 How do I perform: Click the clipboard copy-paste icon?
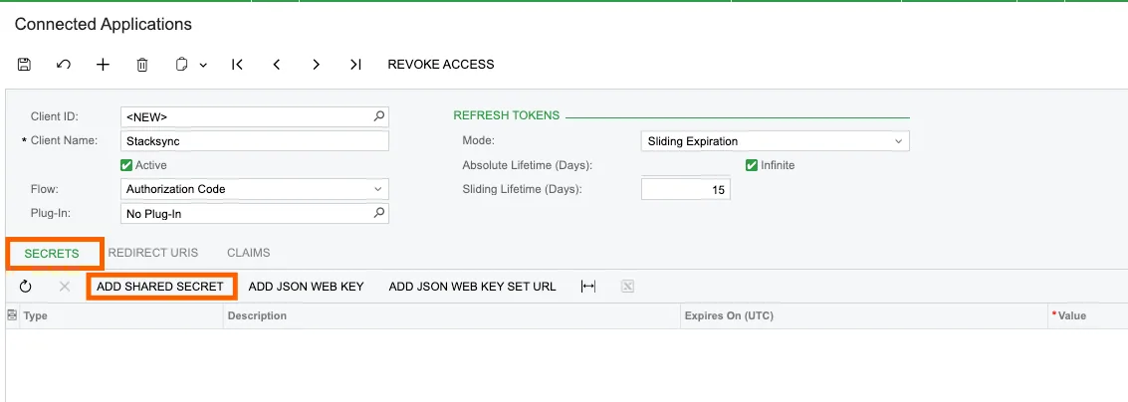(181, 64)
